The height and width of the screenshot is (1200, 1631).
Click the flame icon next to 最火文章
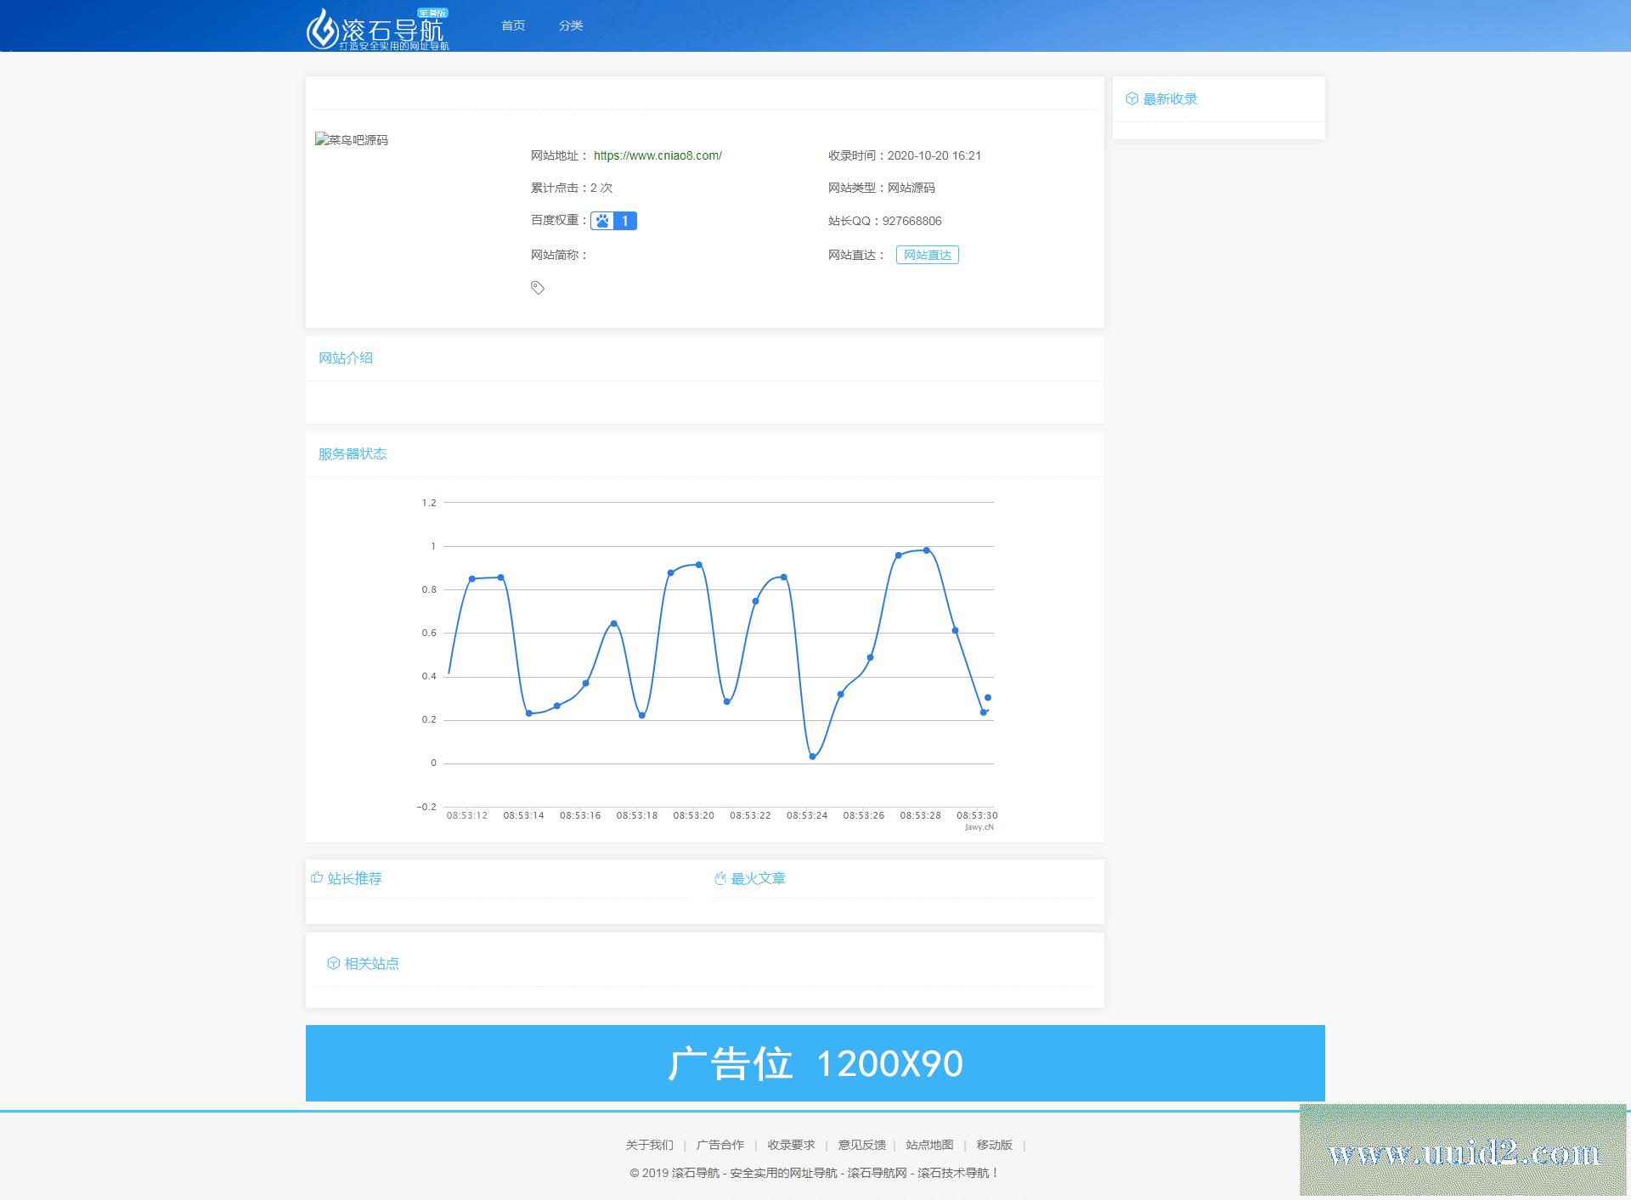[x=720, y=877]
